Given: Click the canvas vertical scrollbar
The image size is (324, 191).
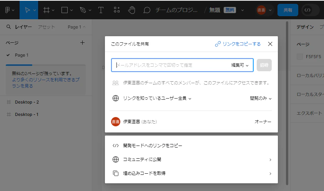Looking at the screenshot, I should 287,103.
